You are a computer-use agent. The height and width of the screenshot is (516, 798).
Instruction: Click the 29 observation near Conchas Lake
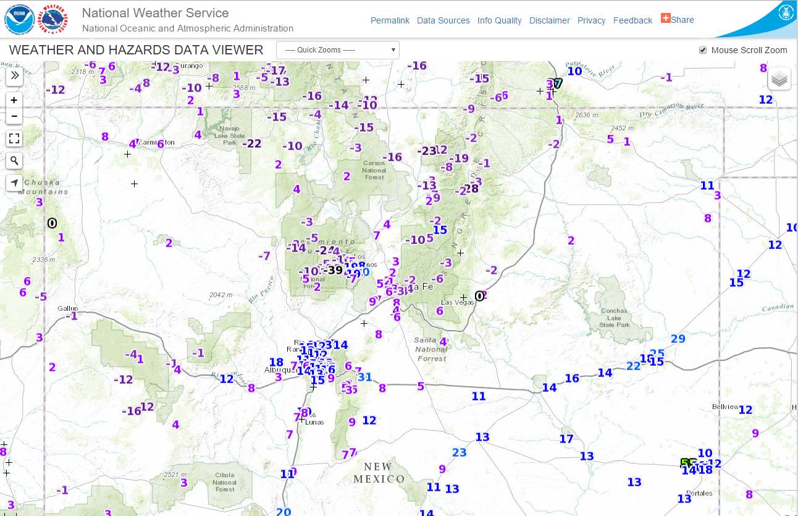pyautogui.click(x=678, y=339)
